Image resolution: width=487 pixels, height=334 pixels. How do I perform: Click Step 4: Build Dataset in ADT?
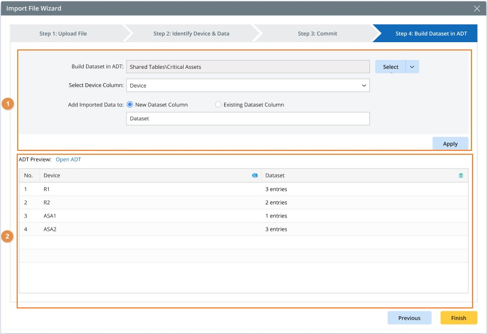(431, 33)
